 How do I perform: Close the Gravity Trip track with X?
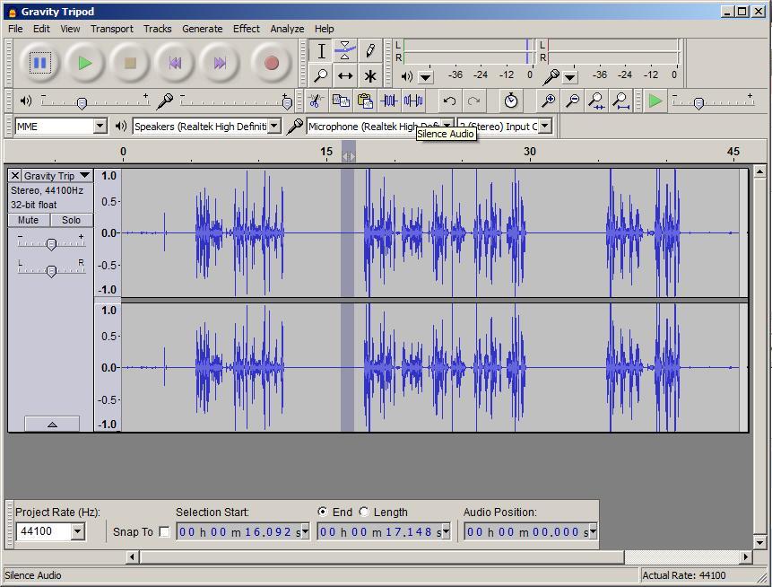tap(14, 175)
